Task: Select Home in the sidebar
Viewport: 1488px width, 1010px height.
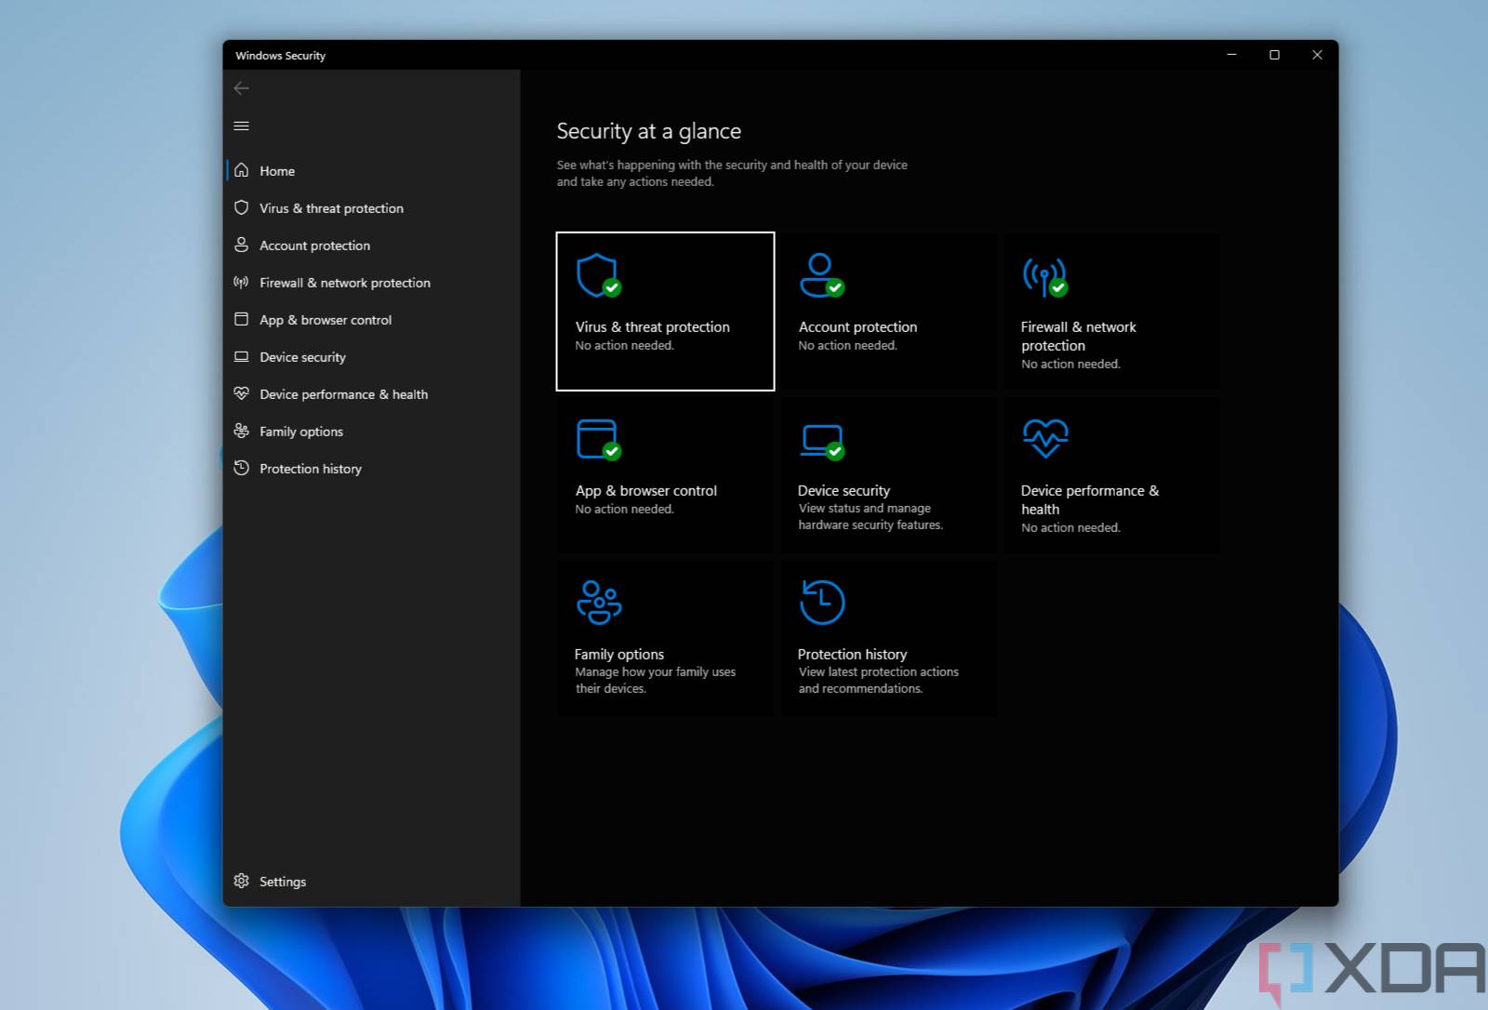Action: 277,171
